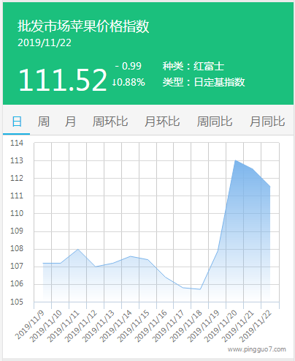295x361 pixels.
Task: Click the percentage drop 0.88%
Action: point(129,82)
